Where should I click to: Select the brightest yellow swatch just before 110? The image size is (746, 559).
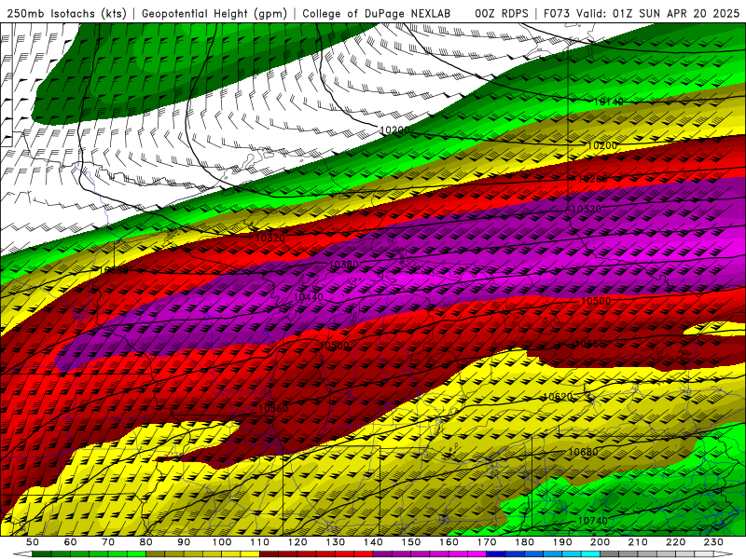[250, 554]
